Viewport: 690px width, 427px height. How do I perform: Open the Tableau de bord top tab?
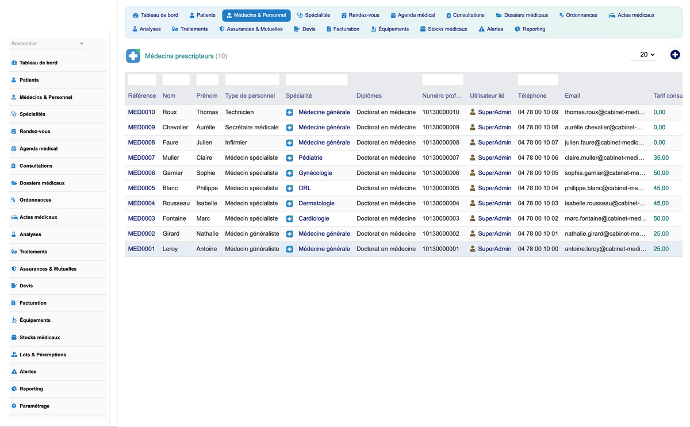coord(155,15)
